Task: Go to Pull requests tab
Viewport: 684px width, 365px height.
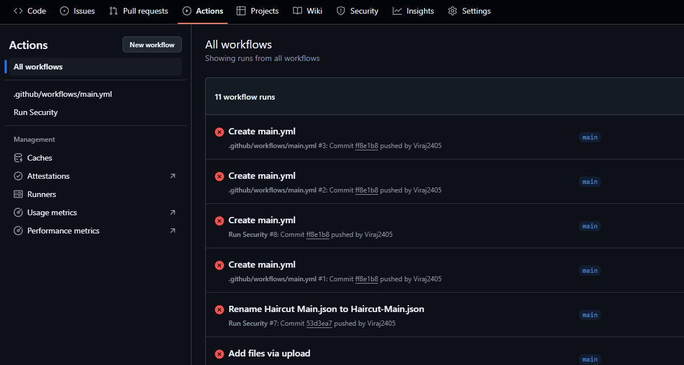Action: pyautogui.click(x=139, y=11)
